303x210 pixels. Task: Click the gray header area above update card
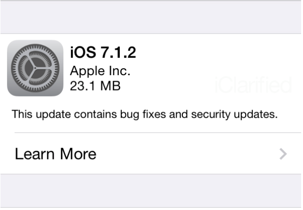(x=151, y=17)
